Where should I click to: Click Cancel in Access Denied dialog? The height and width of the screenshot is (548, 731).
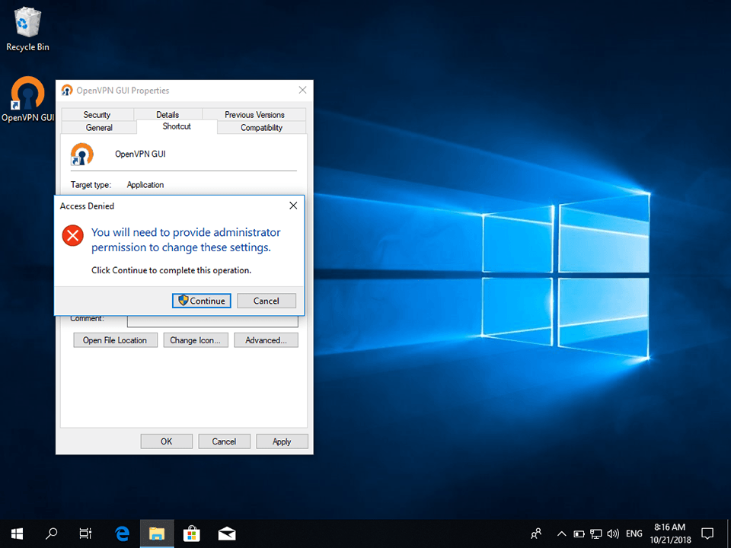pyautogui.click(x=267, y=301)
